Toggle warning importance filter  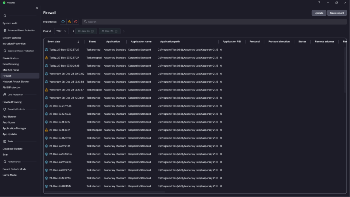click(x=69, y=22)
